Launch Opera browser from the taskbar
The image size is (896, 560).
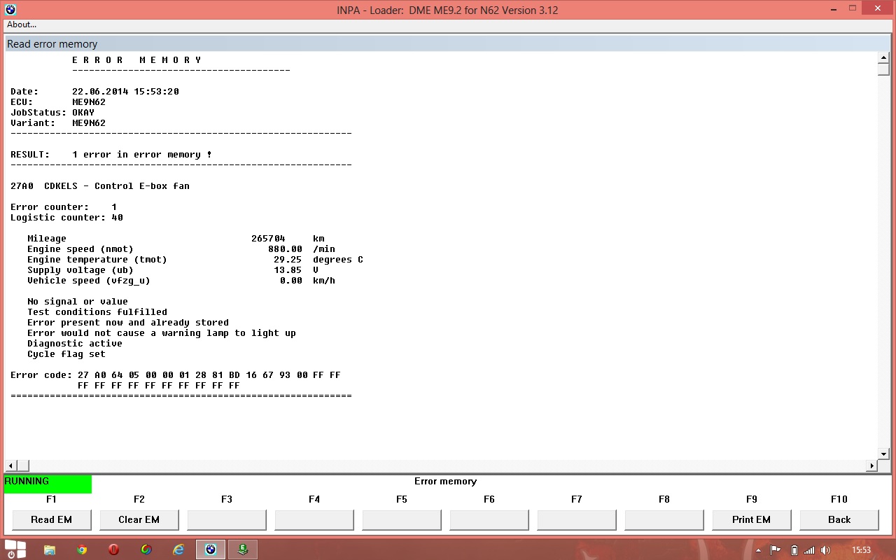114,549
